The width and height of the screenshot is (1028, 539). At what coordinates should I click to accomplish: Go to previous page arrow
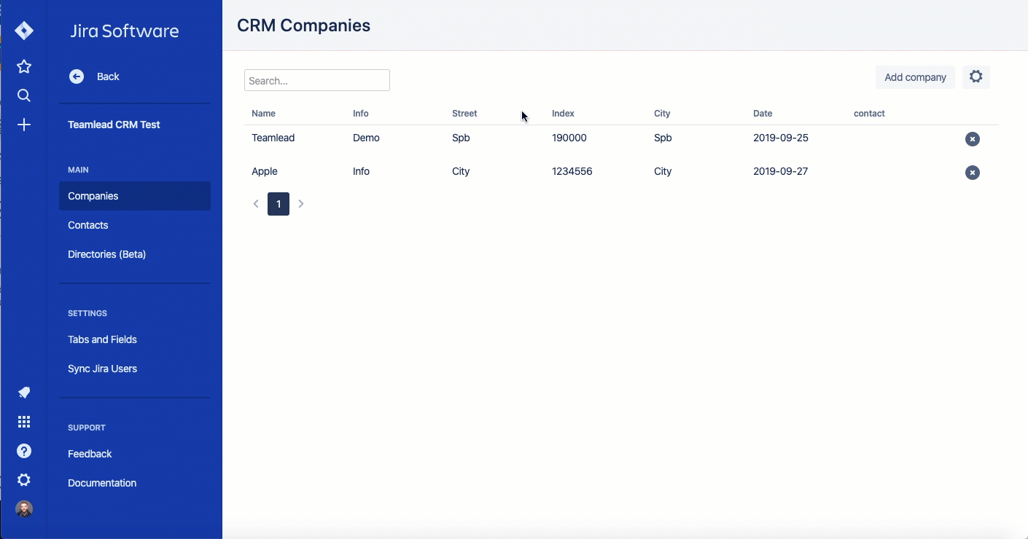pos(256,204)
